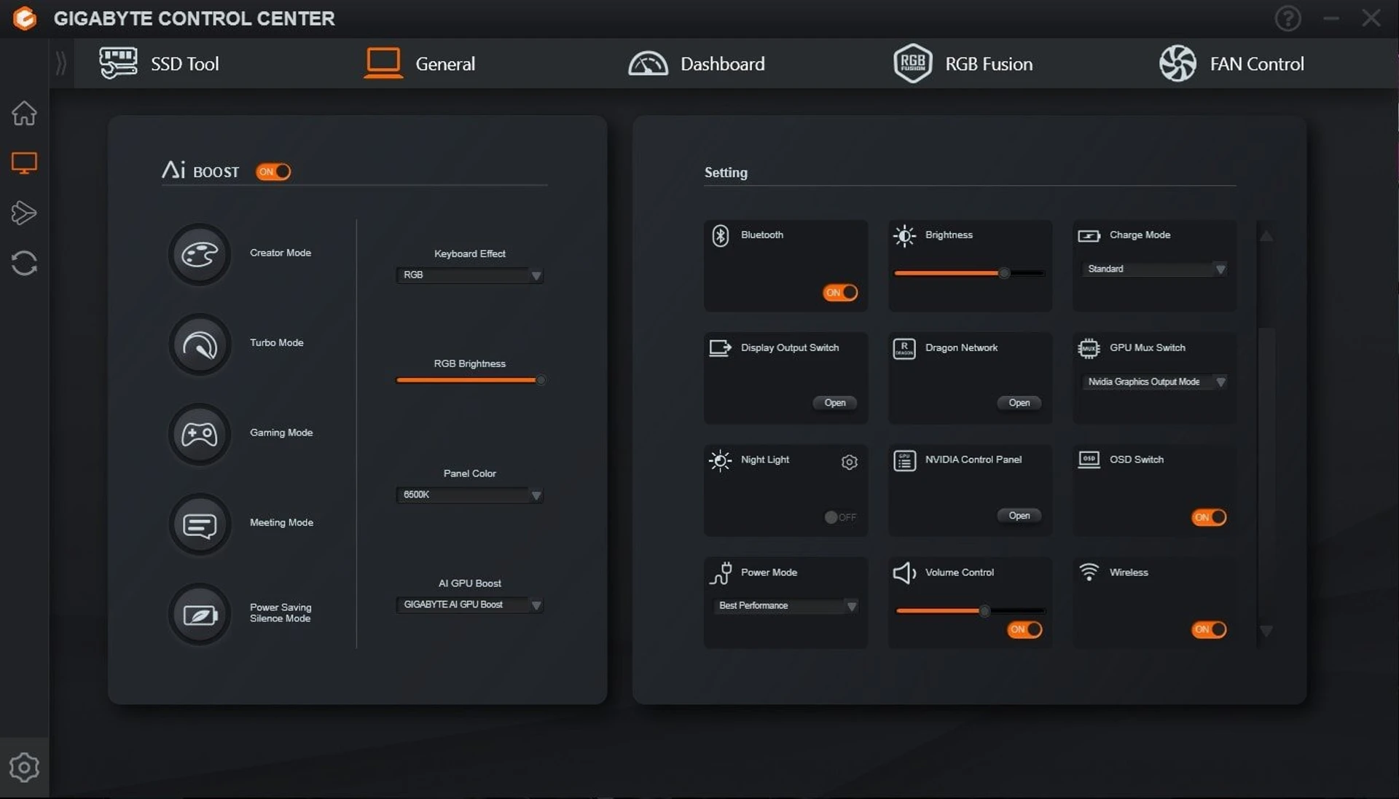Click the Creator Mode label

click(x=281, y=253)
